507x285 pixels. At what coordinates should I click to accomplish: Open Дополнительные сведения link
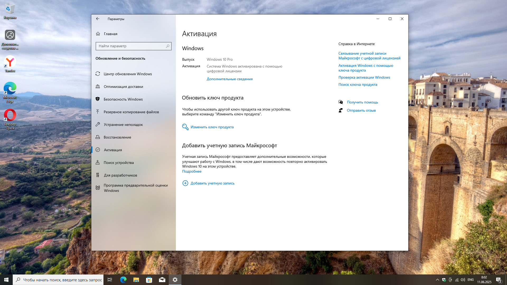pyautogui.click(x=229, y=79)
